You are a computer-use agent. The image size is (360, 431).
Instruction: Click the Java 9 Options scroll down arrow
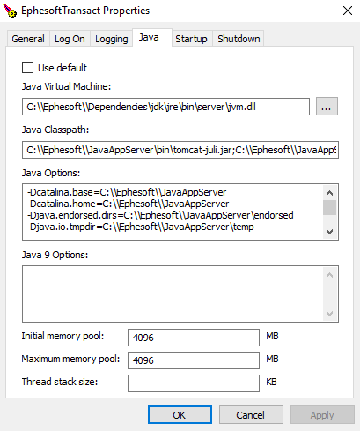pyautogui.click(x=329, y=313)
